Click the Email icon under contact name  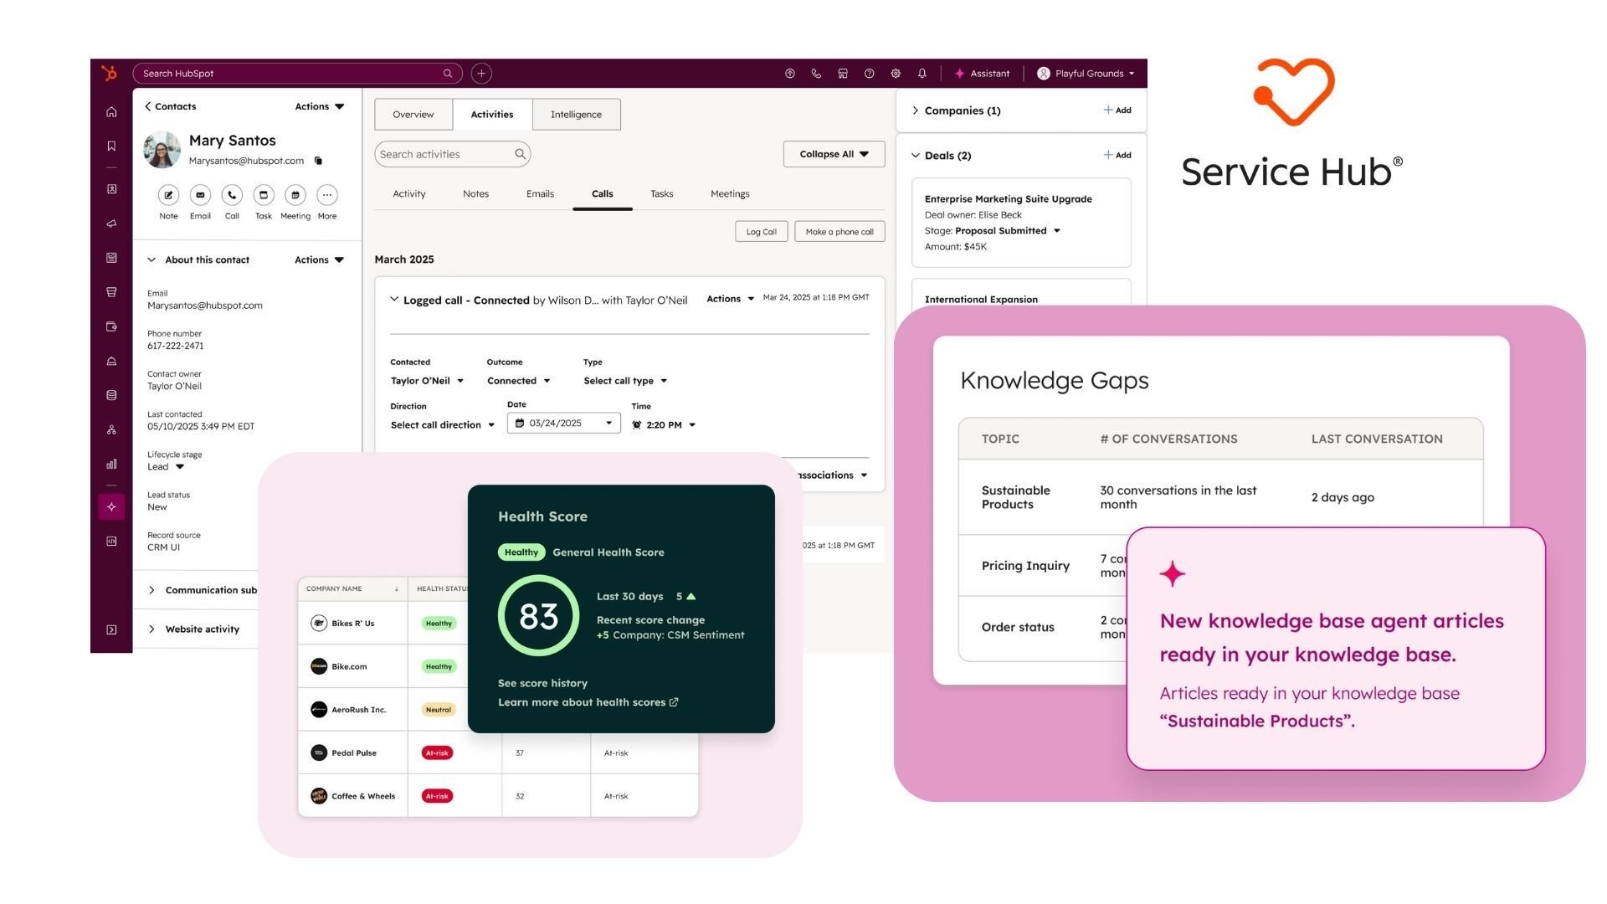pyautogui.click(x=200, y=195)
